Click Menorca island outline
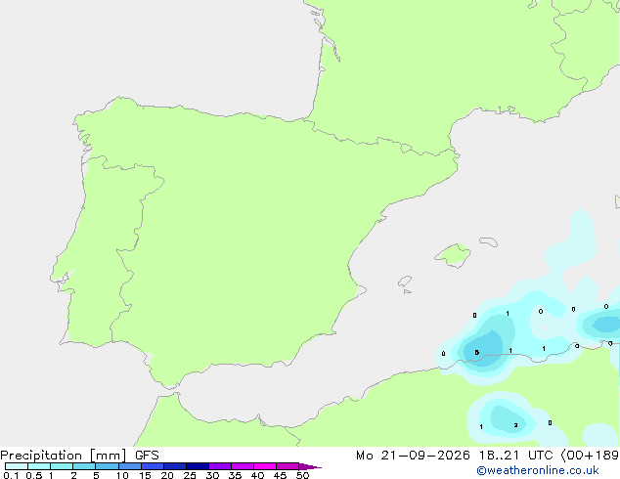Viewport: 620px width, 479px height. click(x=488, y=241)
